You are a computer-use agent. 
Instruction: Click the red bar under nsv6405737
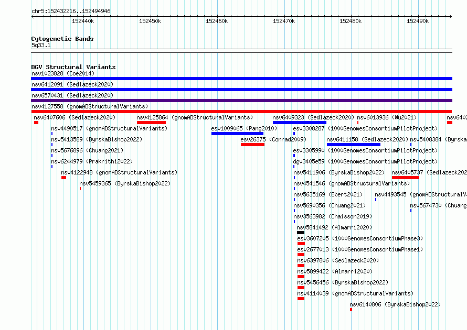(406, 178)
